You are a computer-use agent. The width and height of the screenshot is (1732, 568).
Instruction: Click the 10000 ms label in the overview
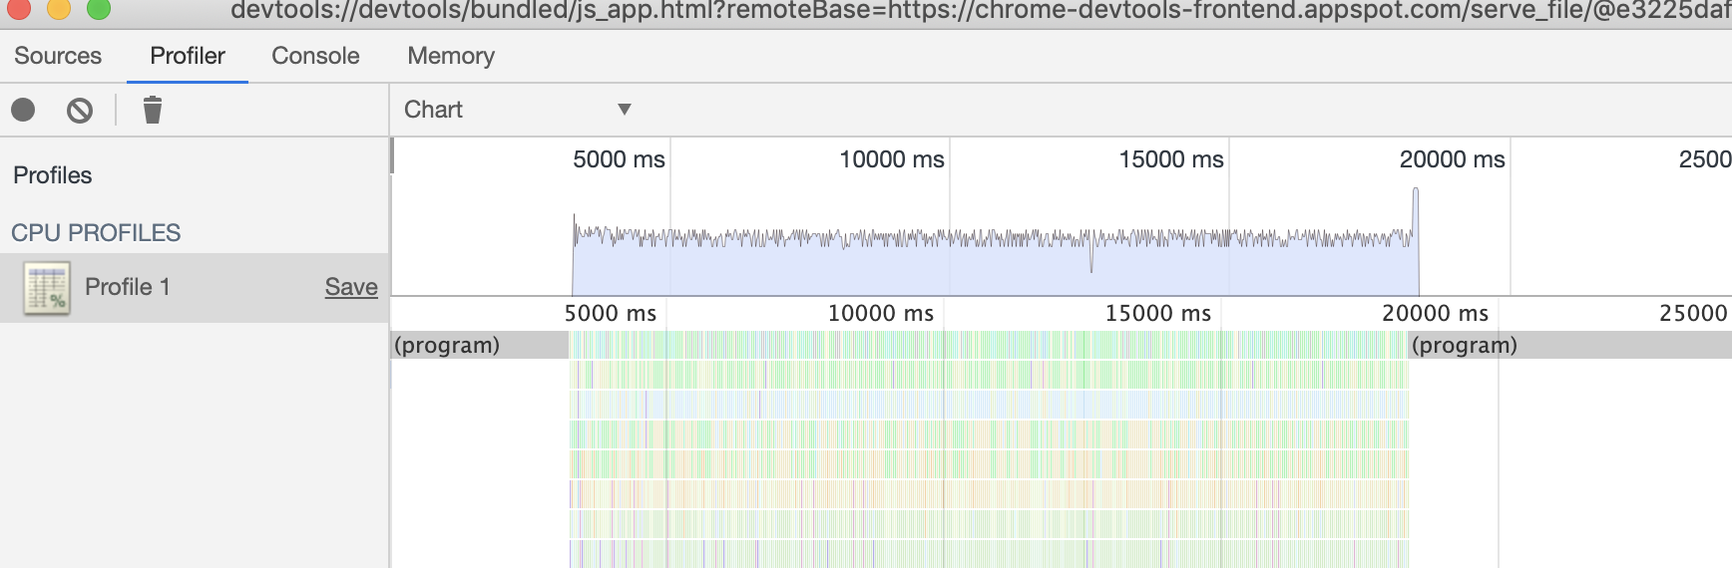click(x=891, y=159)
